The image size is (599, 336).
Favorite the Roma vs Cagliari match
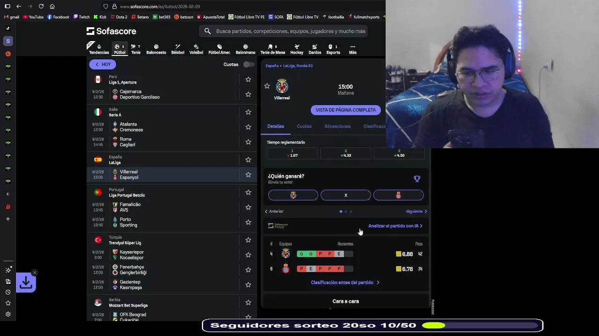tap(248, 142)
